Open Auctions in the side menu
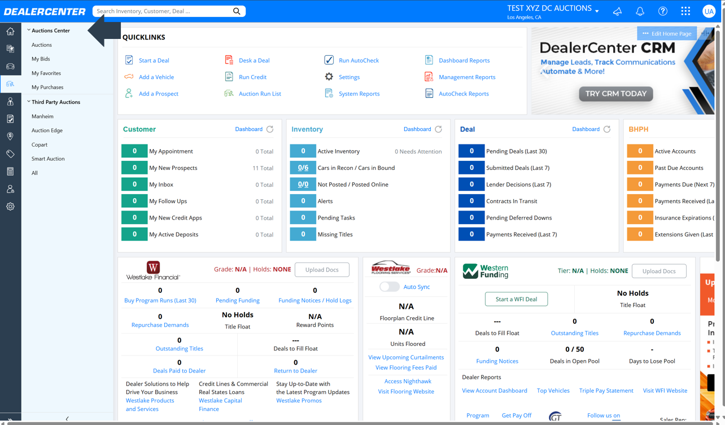The height and width of the screenshot is (425, 725). pos(42,45)
